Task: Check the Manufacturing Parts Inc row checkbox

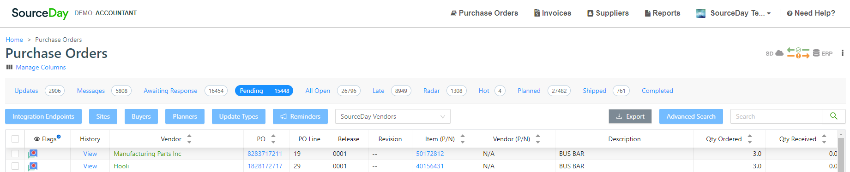Action: (x=15, y=154)
